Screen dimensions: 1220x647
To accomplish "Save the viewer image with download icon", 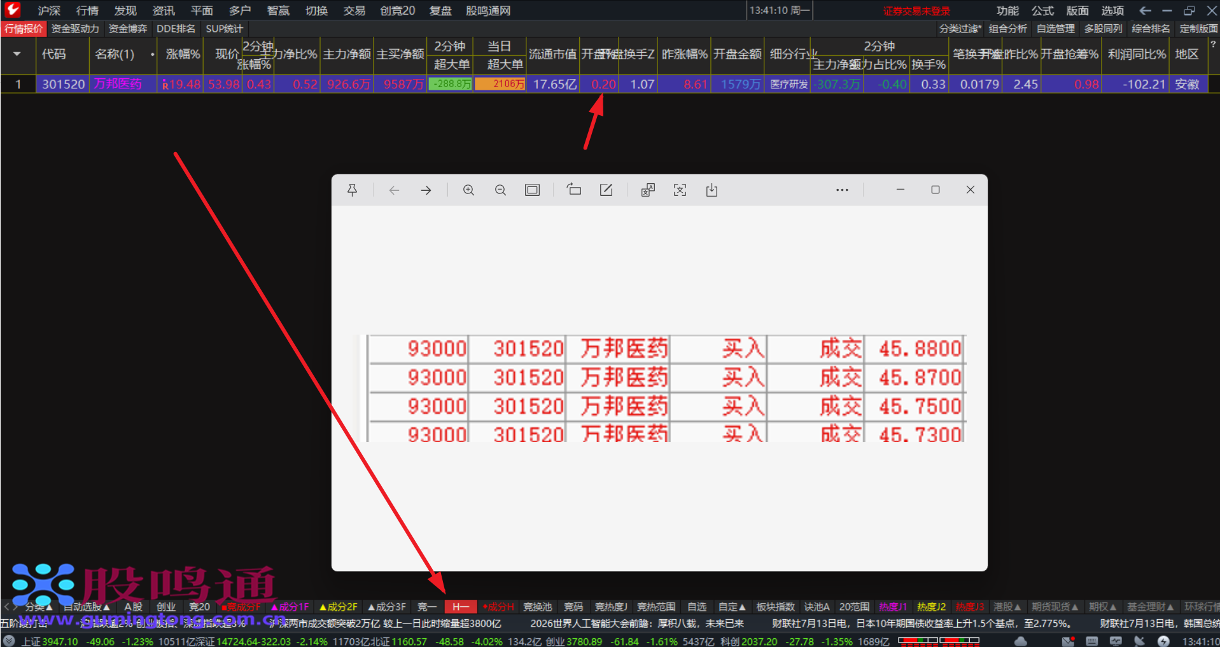I will click(712, 190).
